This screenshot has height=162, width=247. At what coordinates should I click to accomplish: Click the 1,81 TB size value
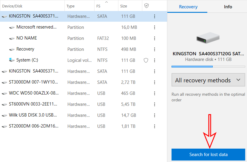tap(128, 126)
